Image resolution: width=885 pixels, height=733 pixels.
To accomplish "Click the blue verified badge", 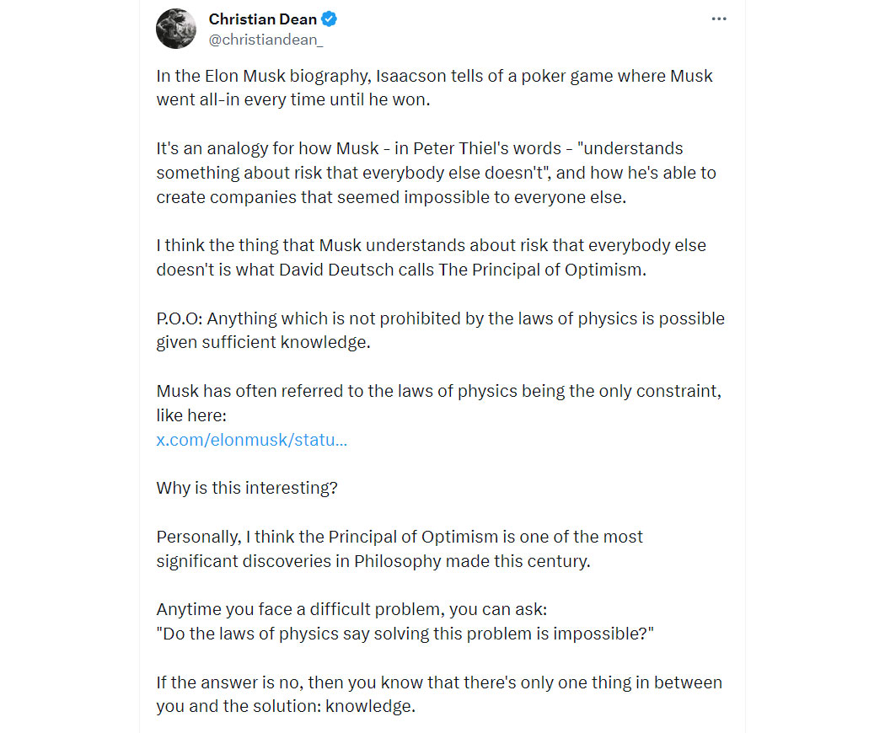I will [329, 19].
